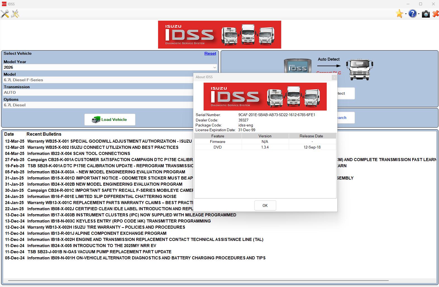Click the Reset link in Select Vehicle

(210, 53)
